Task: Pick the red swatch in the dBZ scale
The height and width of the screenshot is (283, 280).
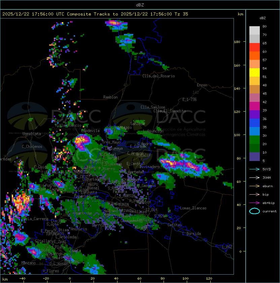Action: [254, 47]
